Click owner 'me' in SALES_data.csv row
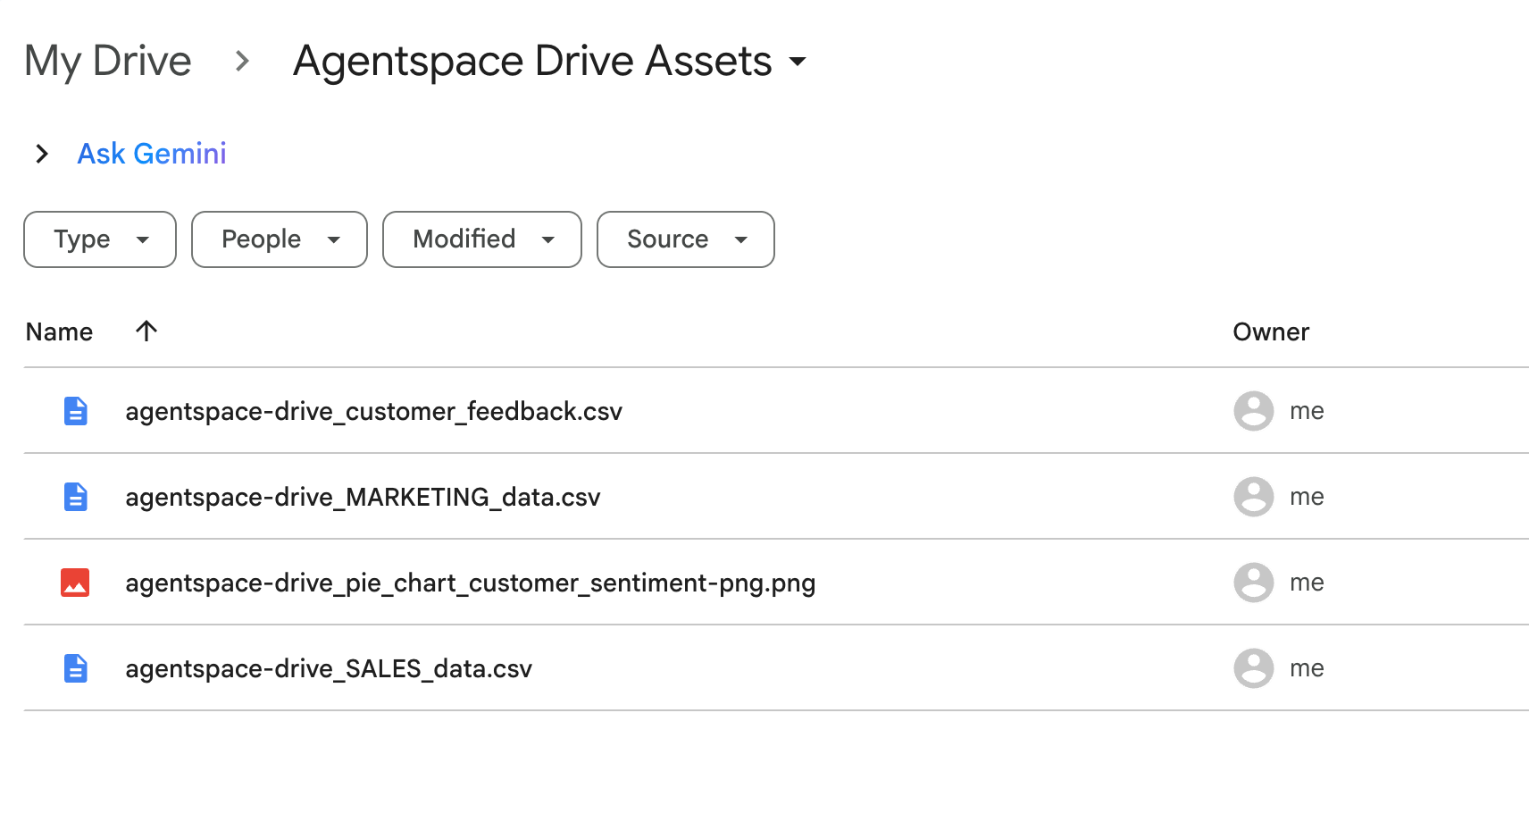 click(x=1307, y=668)
